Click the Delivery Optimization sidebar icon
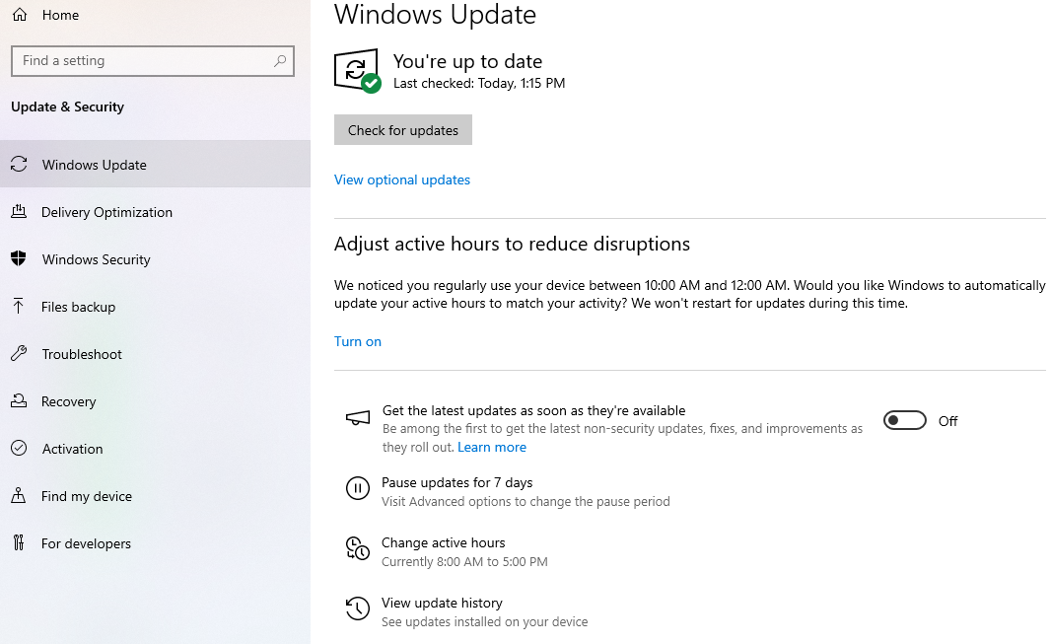1051x644 pixels. coord(19,212)
